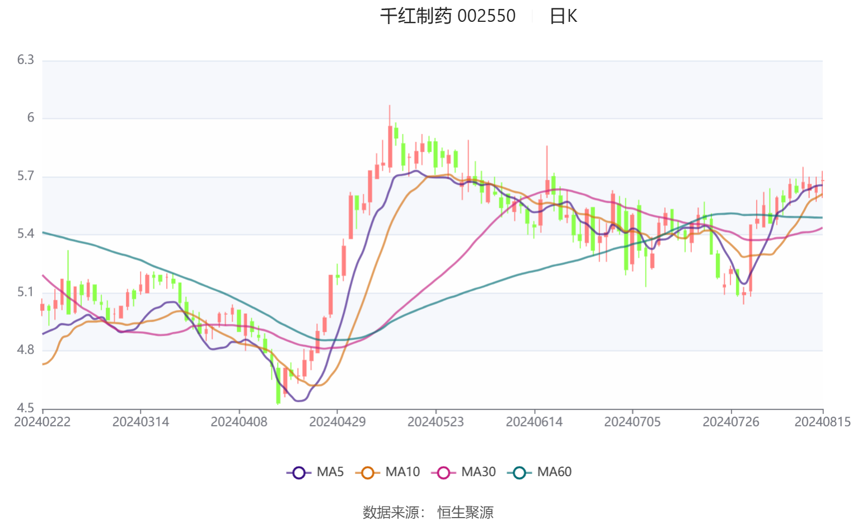The height and width of the screenshot is (521, 857).
Task: Click the y-axis value 5.1
Action: pyautogui.click(x=26, y=292)
